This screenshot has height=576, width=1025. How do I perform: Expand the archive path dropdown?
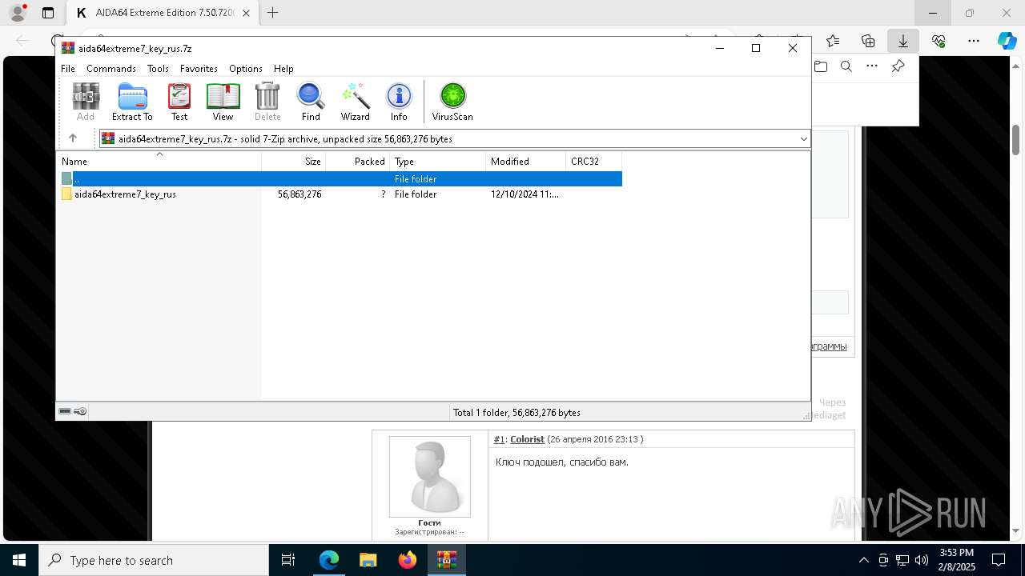tap(803, 139)
